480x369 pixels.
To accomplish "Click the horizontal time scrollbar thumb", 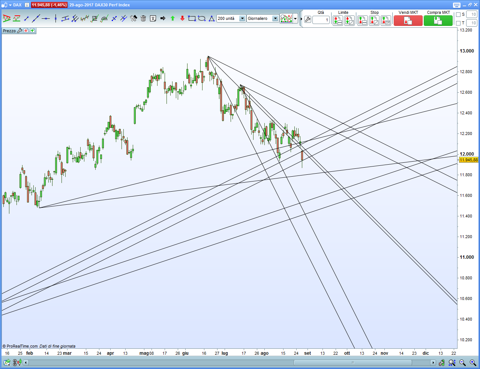I will coord(352,363).
